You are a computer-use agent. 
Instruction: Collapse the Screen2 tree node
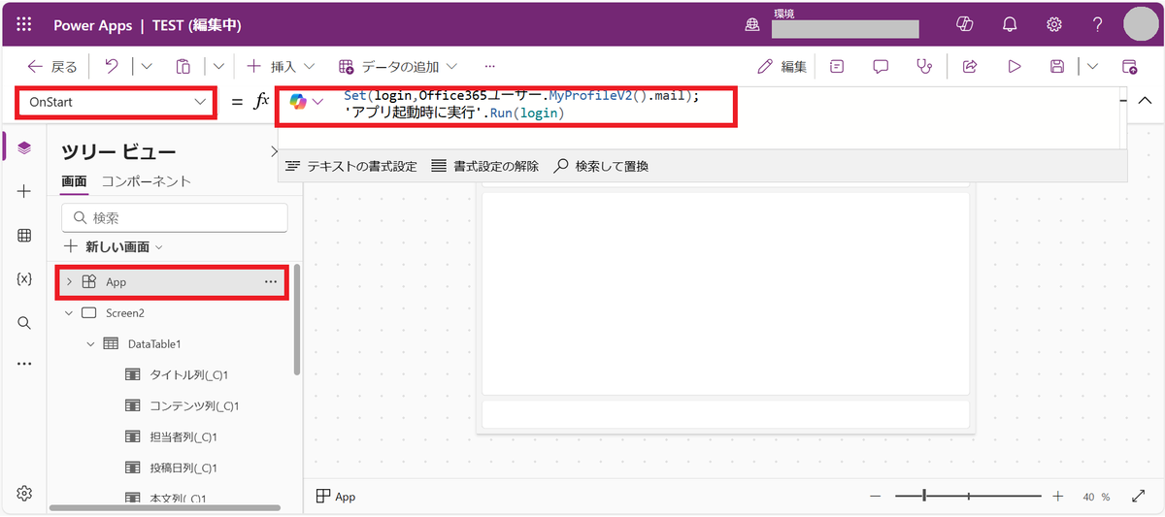point(69,313)
